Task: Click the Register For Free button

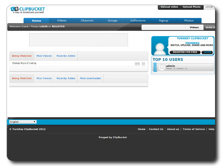Action: (x=185, y=52)
